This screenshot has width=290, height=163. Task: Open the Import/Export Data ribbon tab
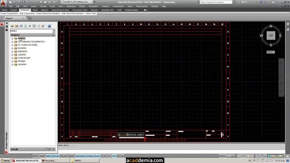pyautogui.click(x=60, y=10)
